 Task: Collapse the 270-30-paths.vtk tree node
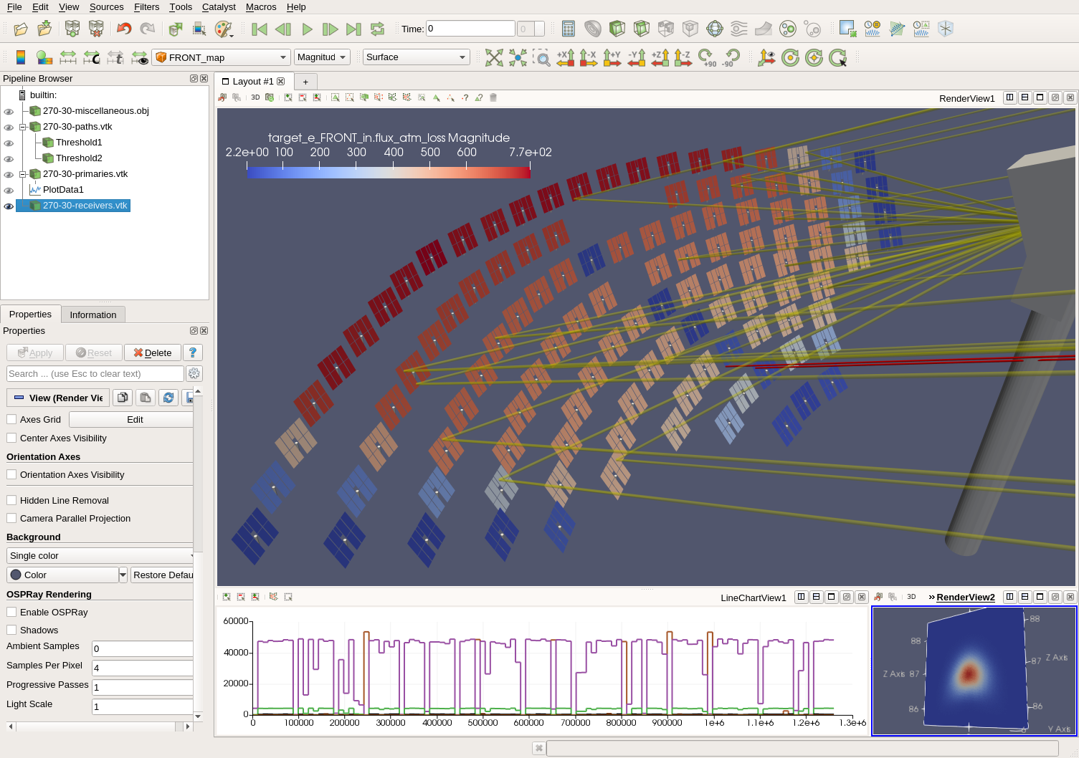click(x=23, y=127)
